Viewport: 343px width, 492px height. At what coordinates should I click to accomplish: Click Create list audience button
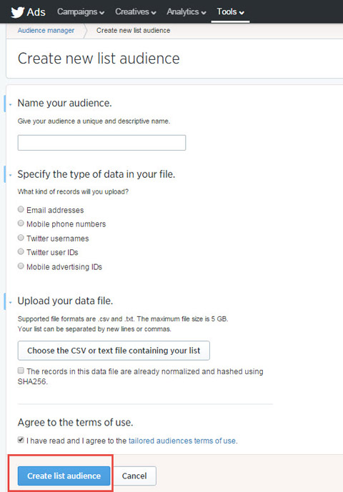coord(64,476)
